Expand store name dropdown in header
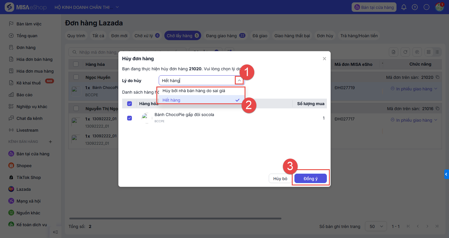The height and width of the screenshot is (238, 449). pos(117,7)
